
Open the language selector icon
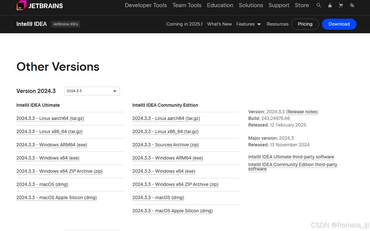click(352, 5)
